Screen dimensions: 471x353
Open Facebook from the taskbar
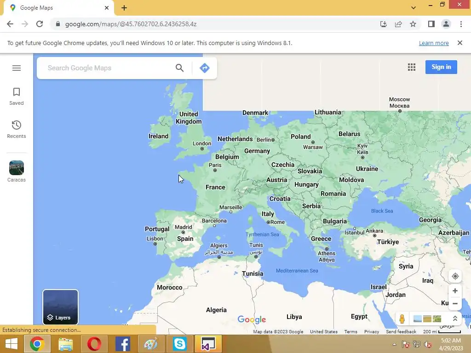pyautogui.click(x=122, y=344)
